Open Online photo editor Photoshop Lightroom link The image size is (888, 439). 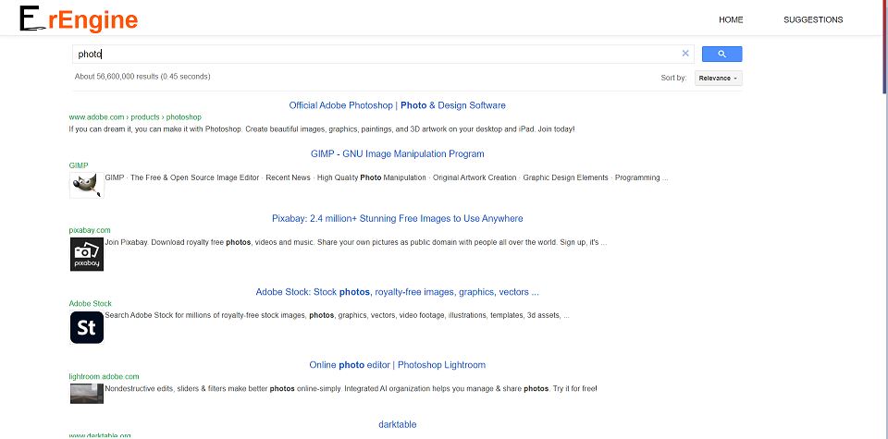pos(397,365)
